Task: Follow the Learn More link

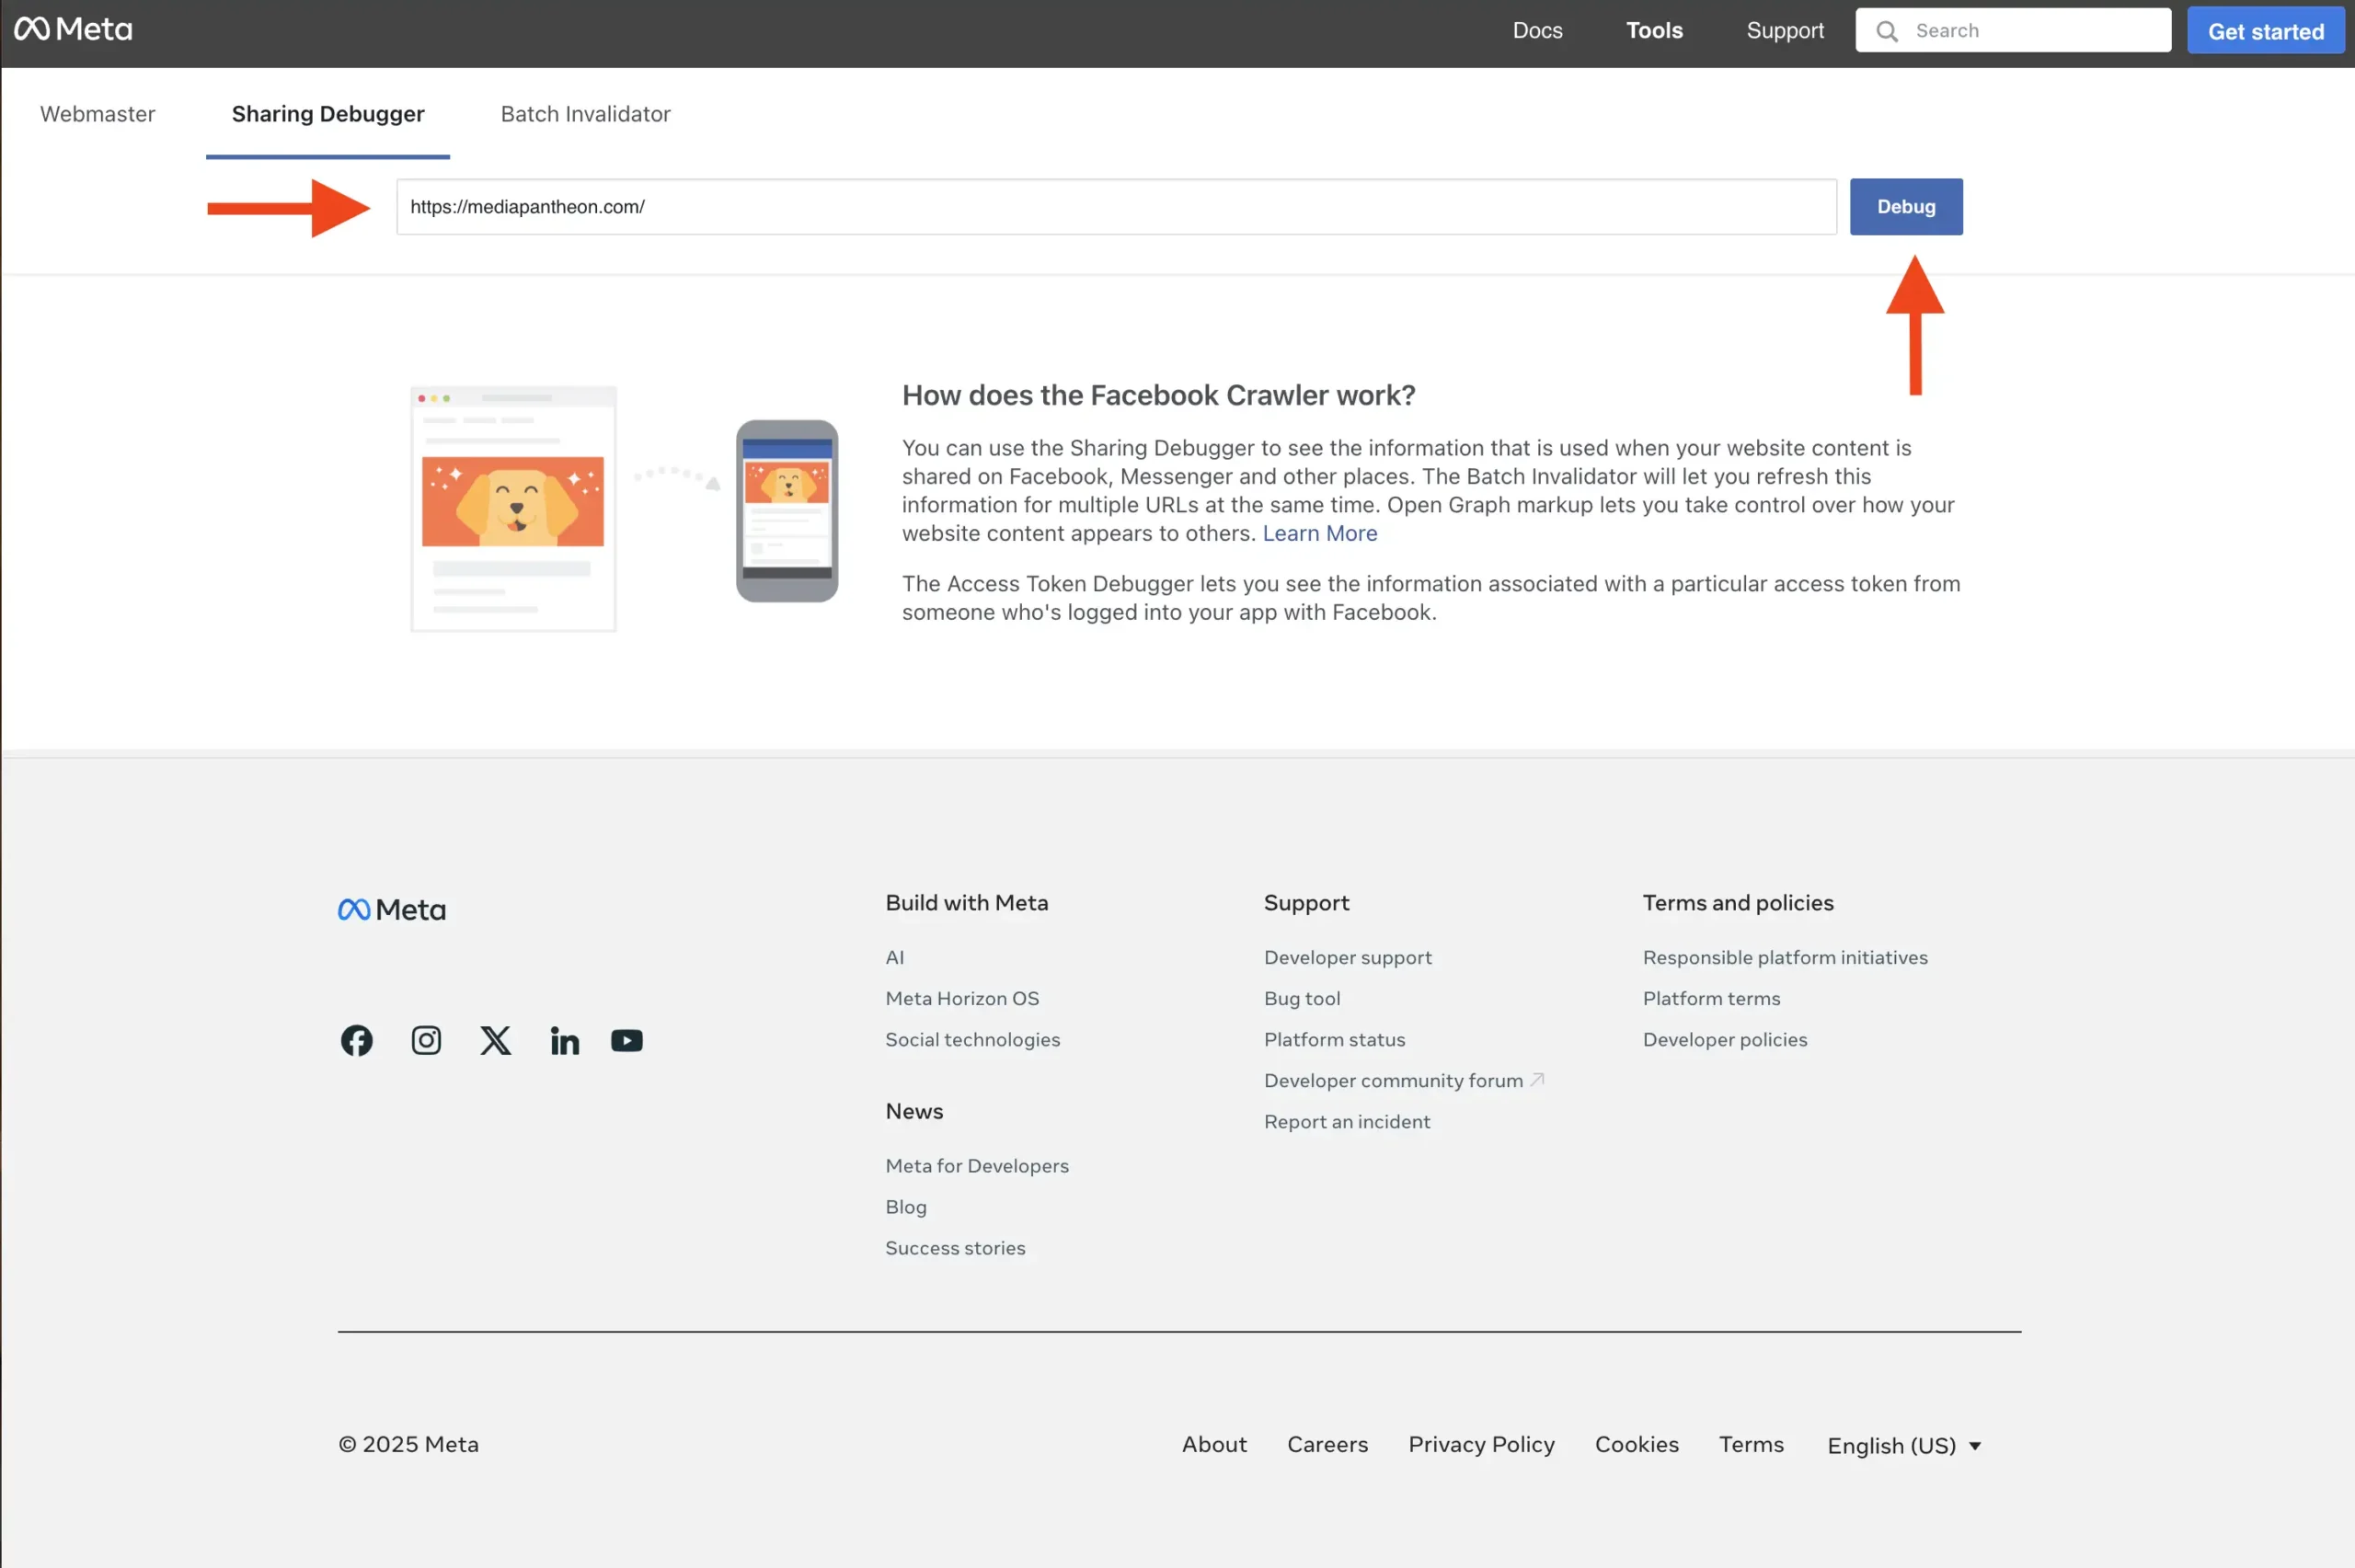Action: click(x=1319, y=533)
